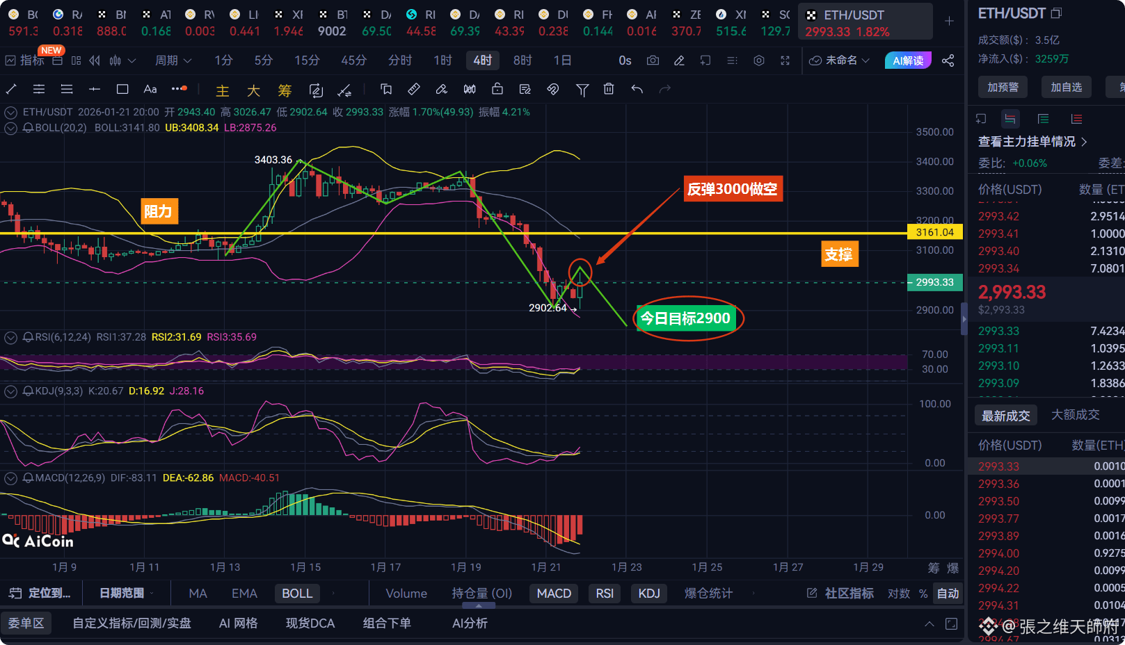Toggle KDJ indicator panel

[x=649, y=594]
